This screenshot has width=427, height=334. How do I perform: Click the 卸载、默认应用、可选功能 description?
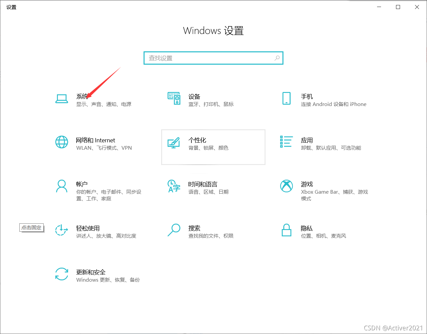click(x=331, y=148)
